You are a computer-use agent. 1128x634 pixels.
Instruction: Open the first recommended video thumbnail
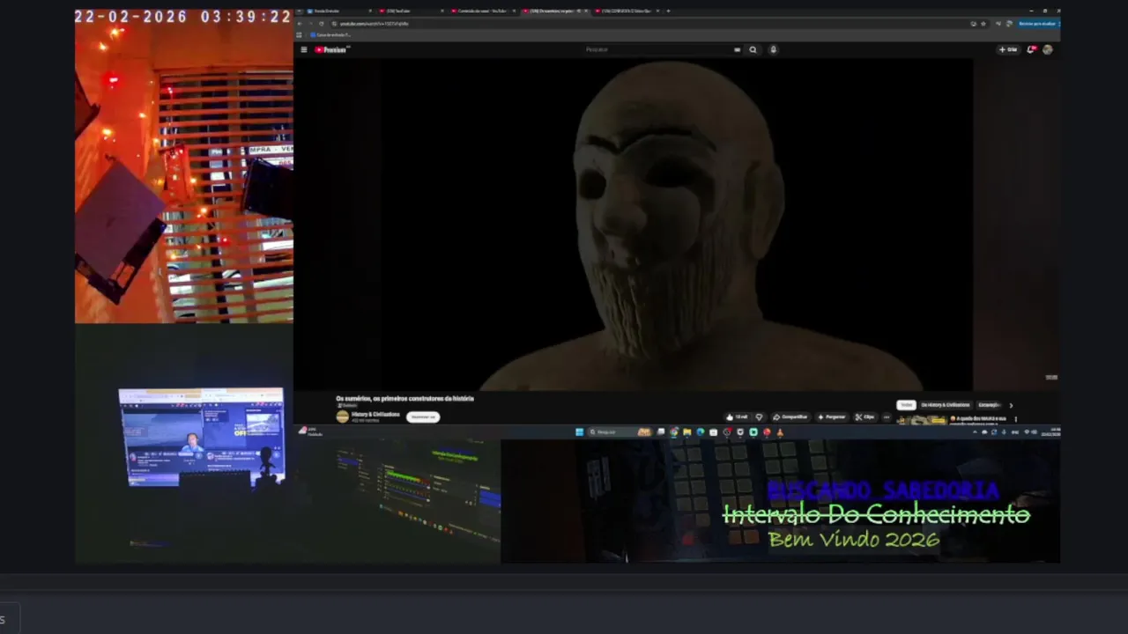coord(922,420)
